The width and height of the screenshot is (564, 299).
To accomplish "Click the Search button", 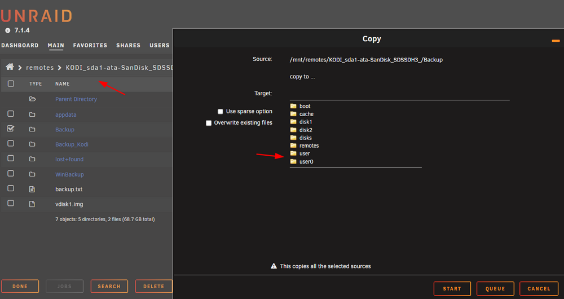I will pyautogui.click(x=109, y=287).
